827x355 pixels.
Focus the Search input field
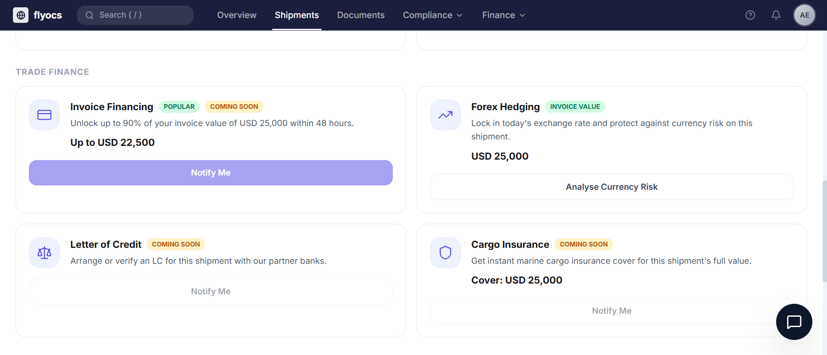click(x=135, y=15)
